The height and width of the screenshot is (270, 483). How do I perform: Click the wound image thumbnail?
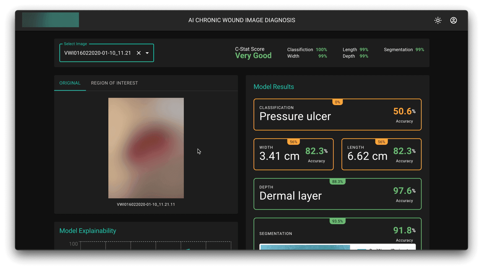pos(146,148)
